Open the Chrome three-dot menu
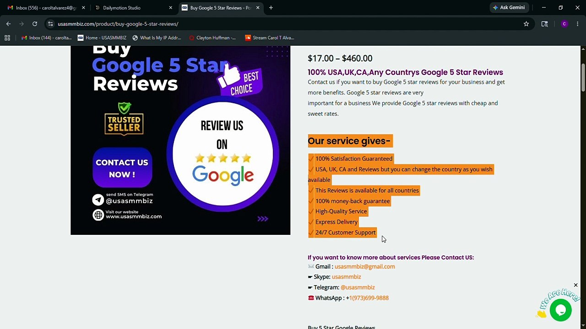The height and width of the screenshot is (329, 586). coord(578,24)
